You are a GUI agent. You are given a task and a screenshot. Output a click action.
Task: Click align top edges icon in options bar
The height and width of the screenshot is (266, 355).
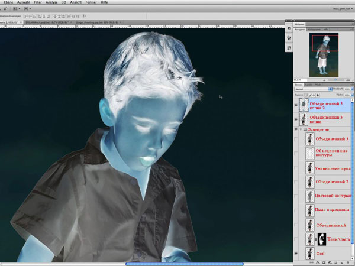pyautogui.click(x=25, y=17)
